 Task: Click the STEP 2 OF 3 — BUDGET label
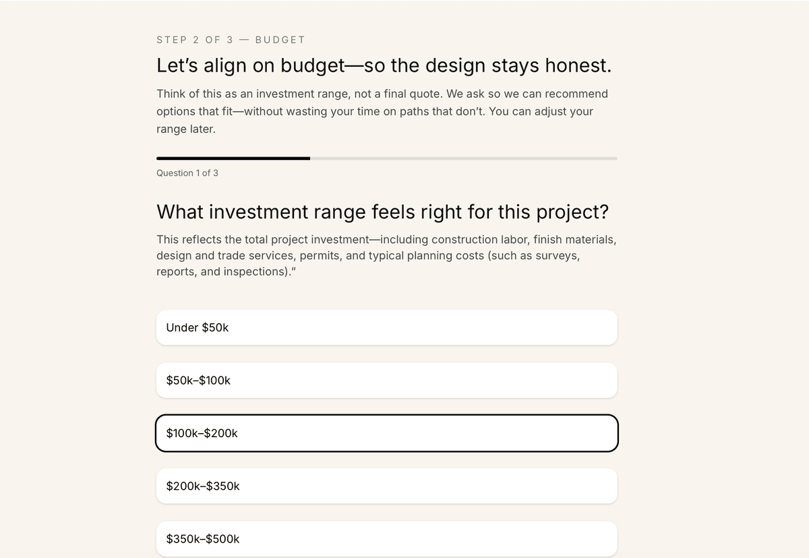point(230,40)
